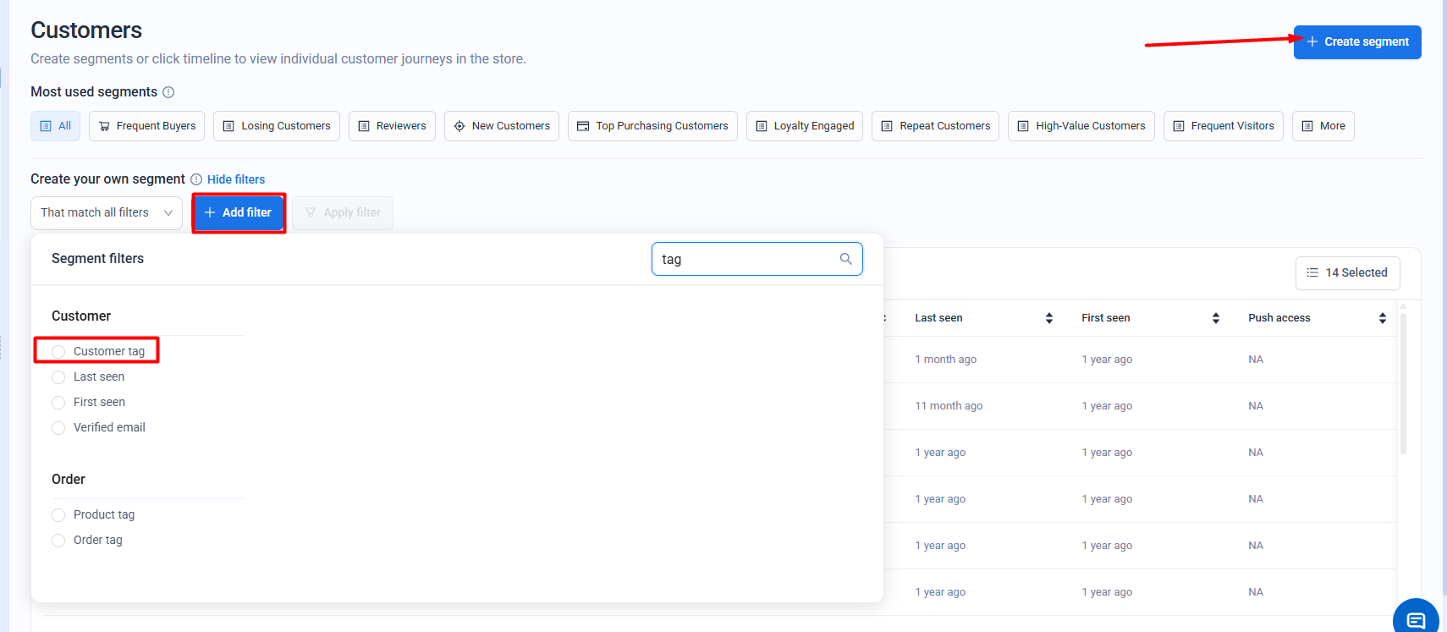Open the That match all filters dropdown
The height and width of the screenshot is (632, 1447).
107,213
